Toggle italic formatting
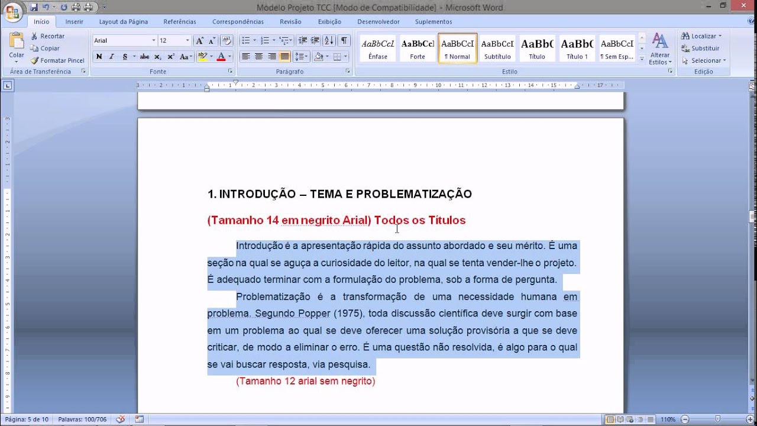The width and height of the screenshot is (757, 426). (x=111, y=57)
